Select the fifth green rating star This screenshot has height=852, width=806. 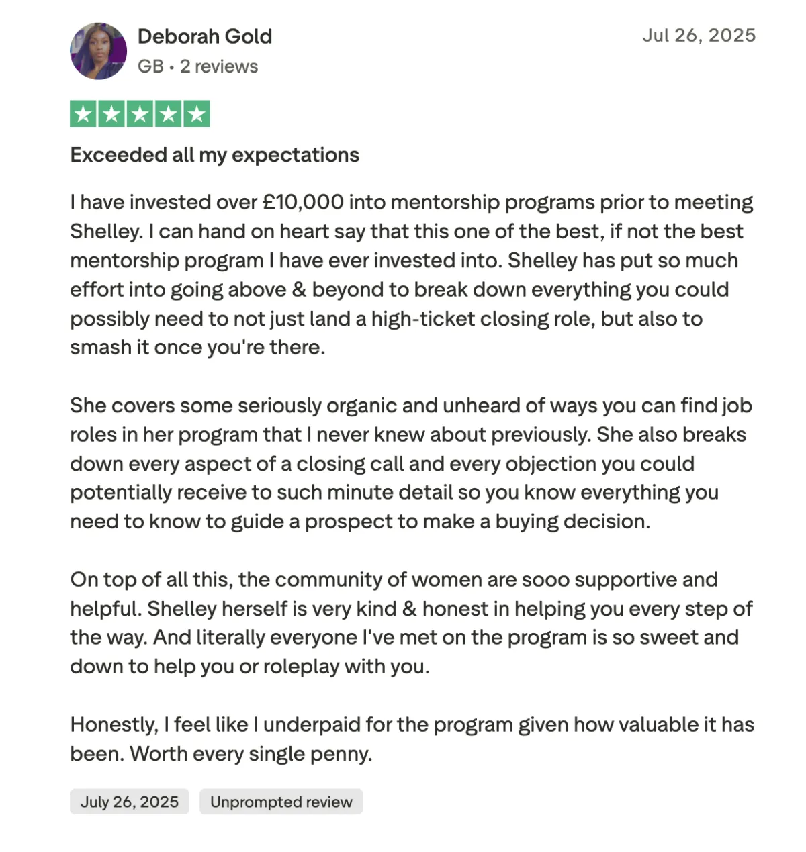click(x=196, y=113)
